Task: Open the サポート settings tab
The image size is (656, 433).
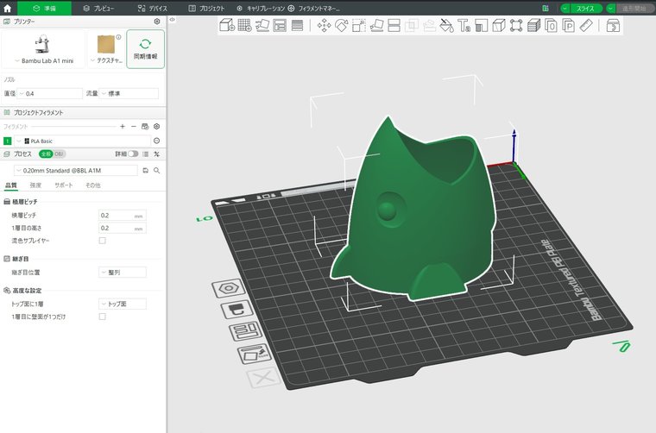Action: (64, 185)
